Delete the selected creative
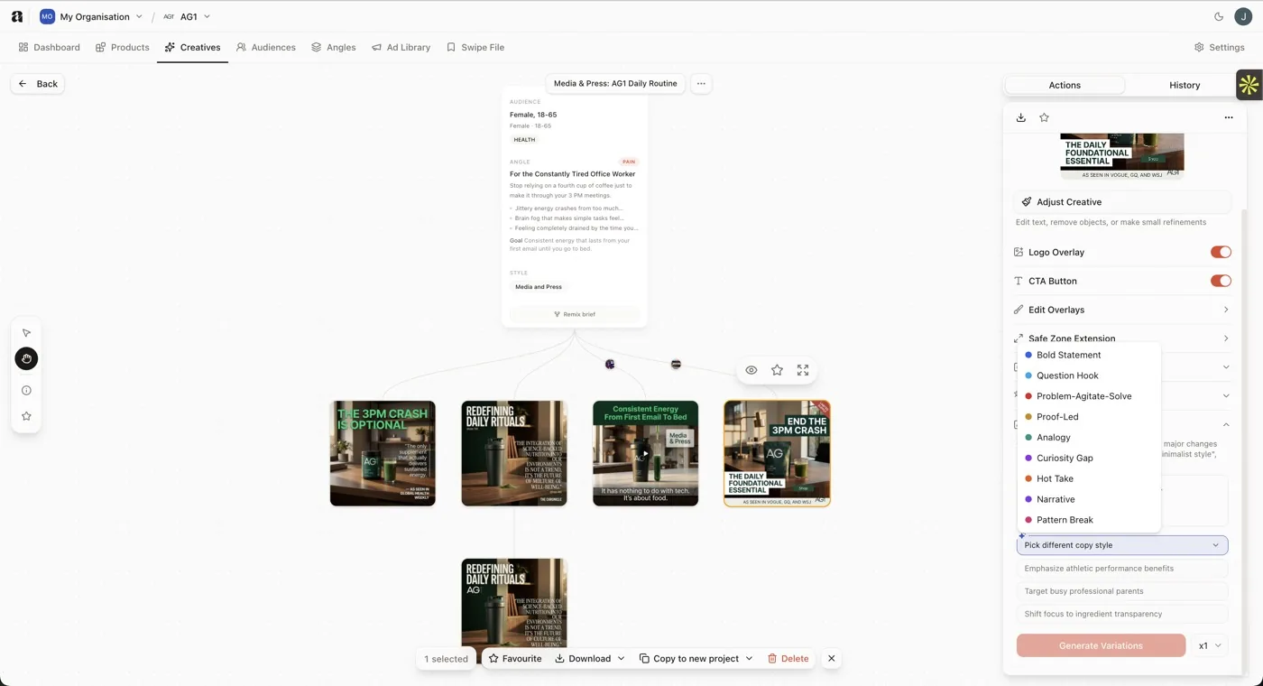This screenshot has height=686, width=1263. pyautogui.click(x=788, y=659)
